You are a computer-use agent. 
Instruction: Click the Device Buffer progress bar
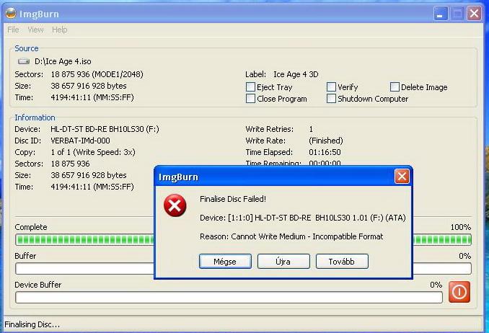tap(229, 298)
